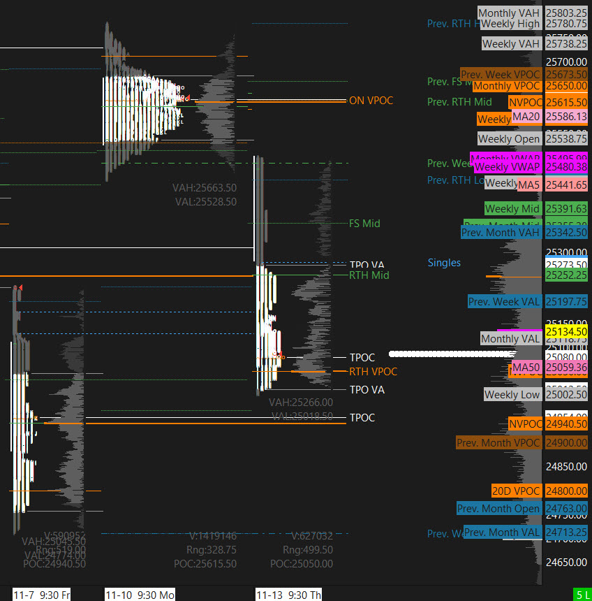Select the Weekly Open level label
592x601 pixels.
click(508, 138)
